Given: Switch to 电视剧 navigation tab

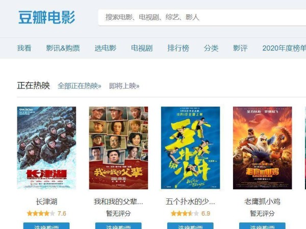Looking at the screenshot, I should coord(142,48).
